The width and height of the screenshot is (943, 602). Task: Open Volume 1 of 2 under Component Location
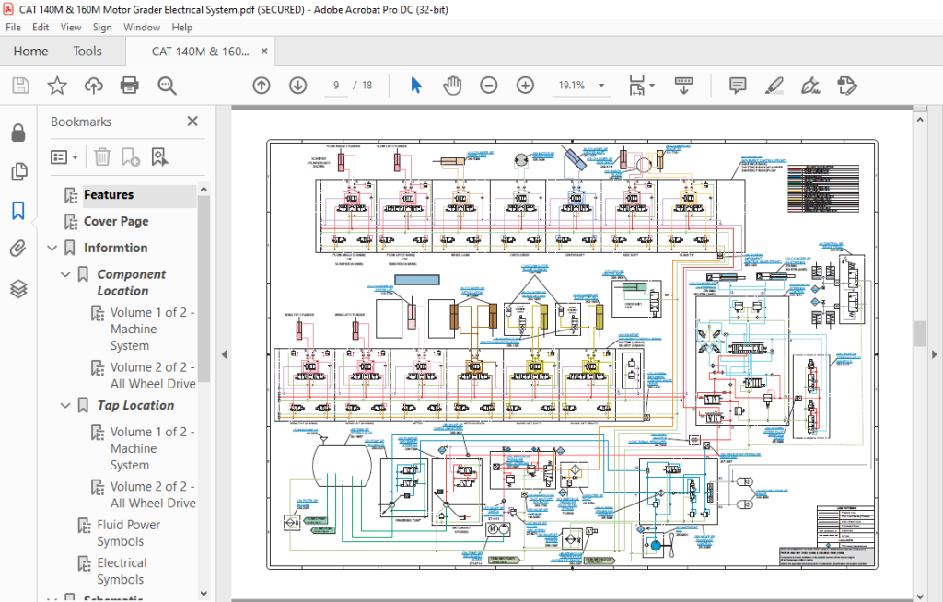pyautogui.click(x=152, y=329)
